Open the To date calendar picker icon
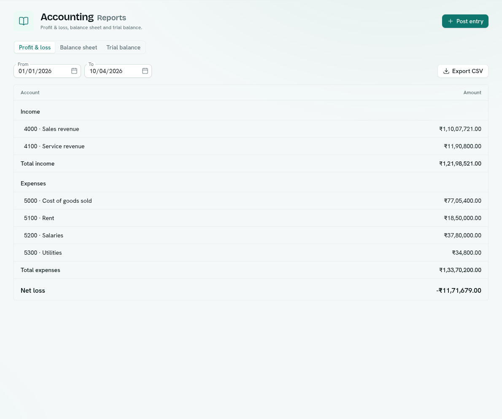The width and height of the screenshot is (502, 419). click(x=145, y=71)
